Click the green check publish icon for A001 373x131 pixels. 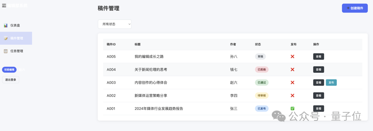(293, 109)
